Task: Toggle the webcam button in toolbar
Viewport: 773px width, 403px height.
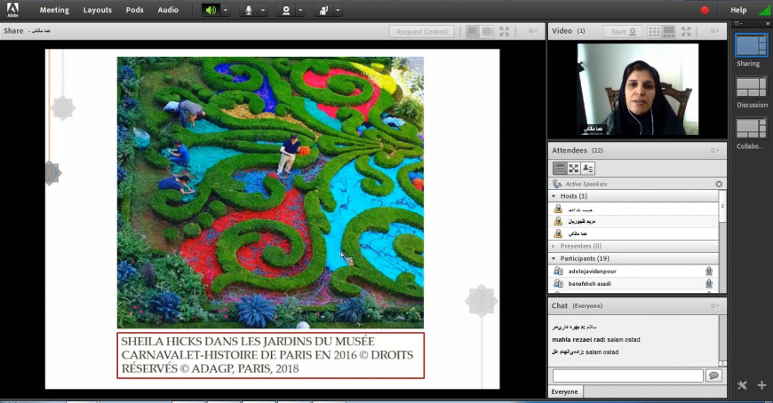Action: [286, 10]
